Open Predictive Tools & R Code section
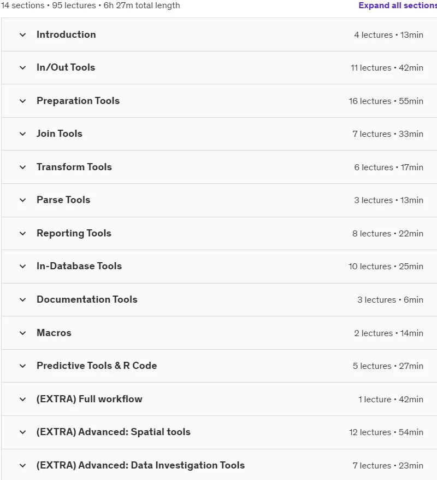Image resolution: width=437 pixels, height=480 pixels. point(97,366)
